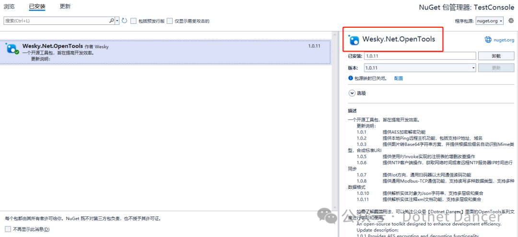Click the refresh icon
This screenshot has width=518, height=237.
[x=124, y=21]
